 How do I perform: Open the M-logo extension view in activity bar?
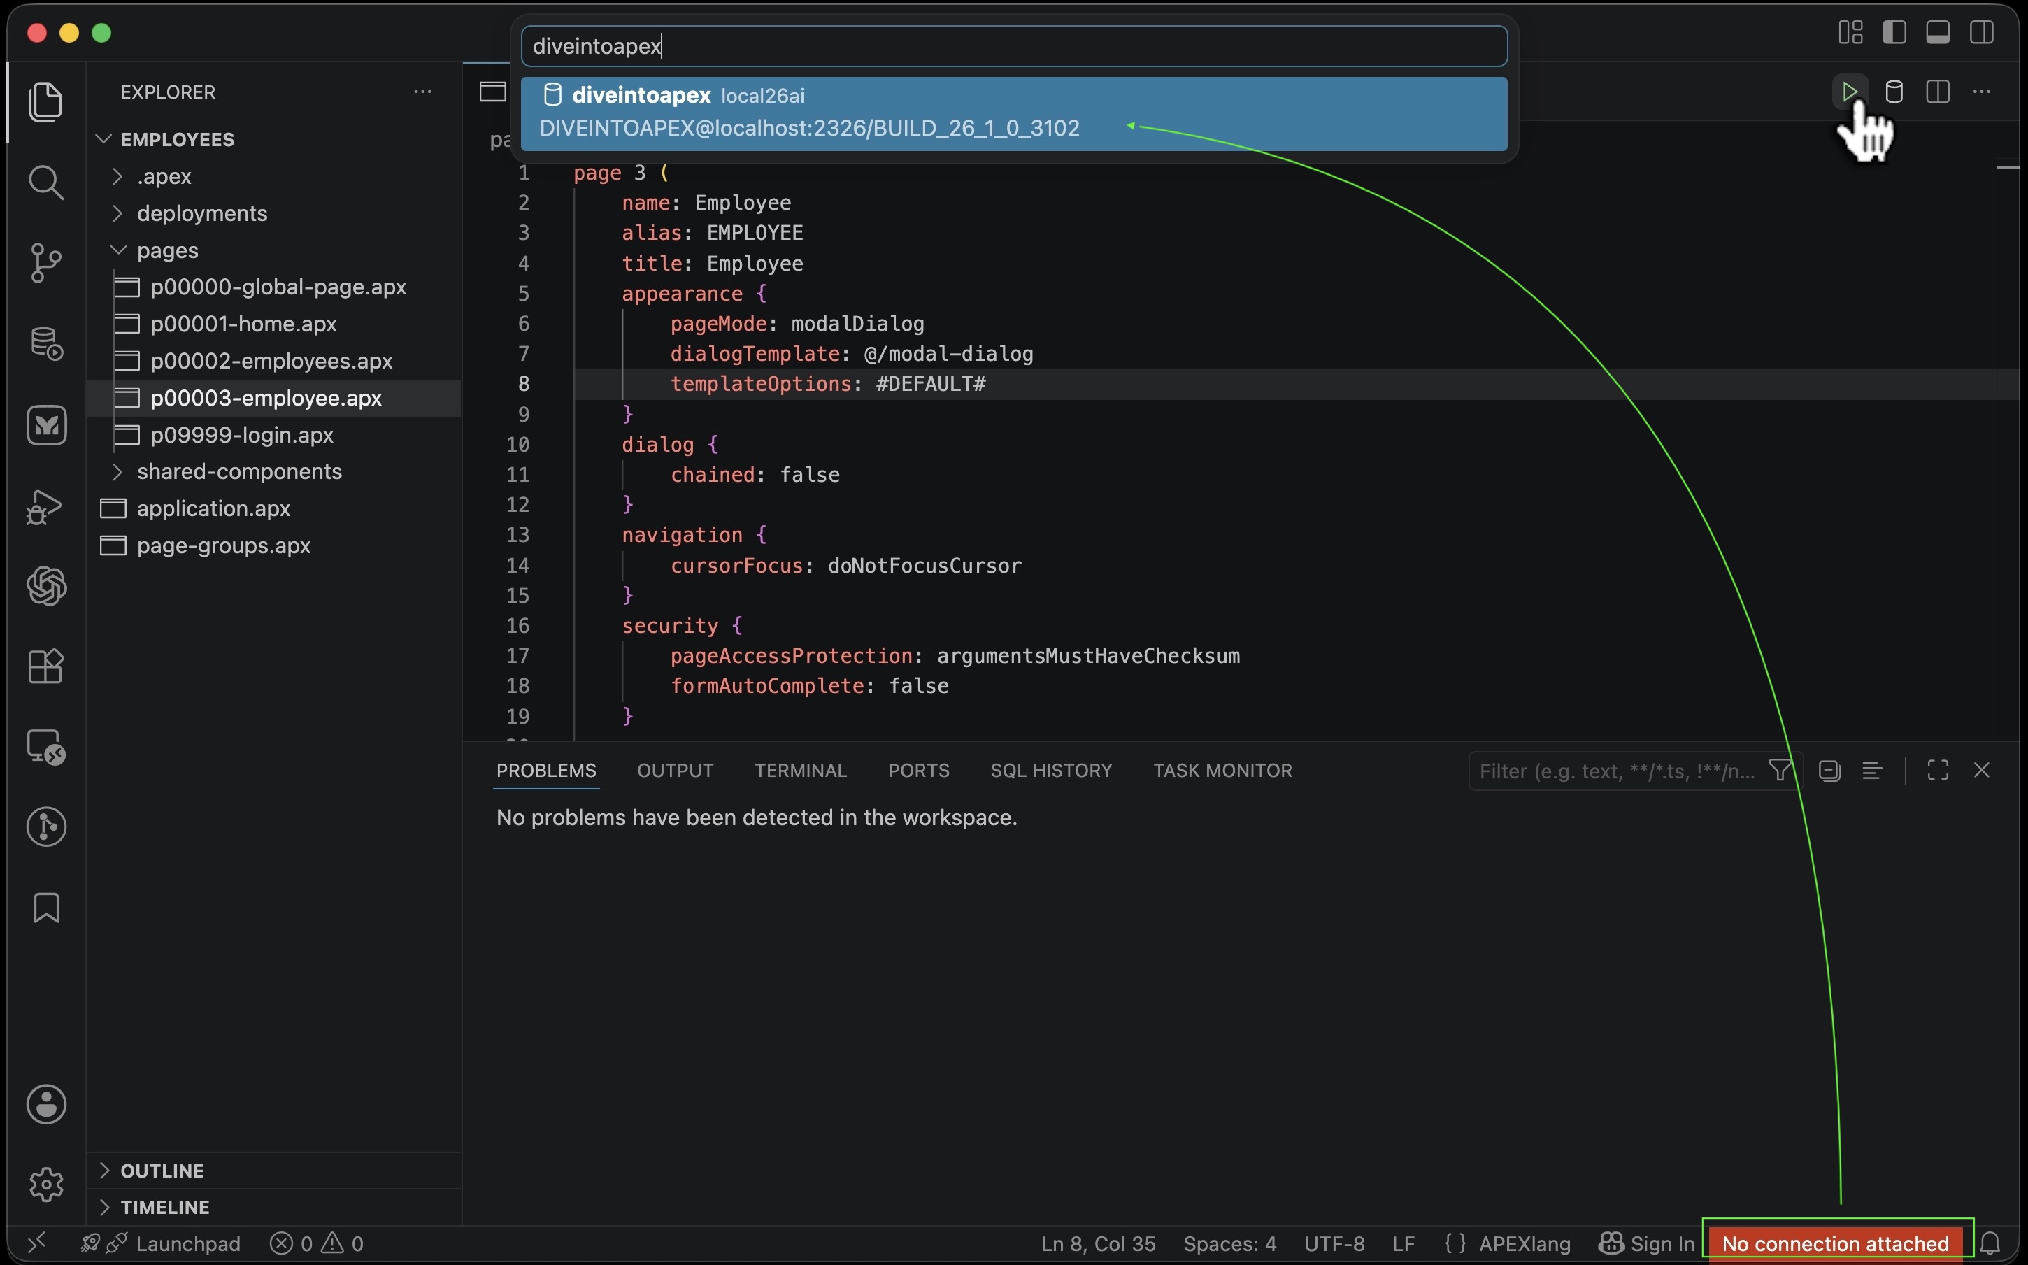pos(46,425)
